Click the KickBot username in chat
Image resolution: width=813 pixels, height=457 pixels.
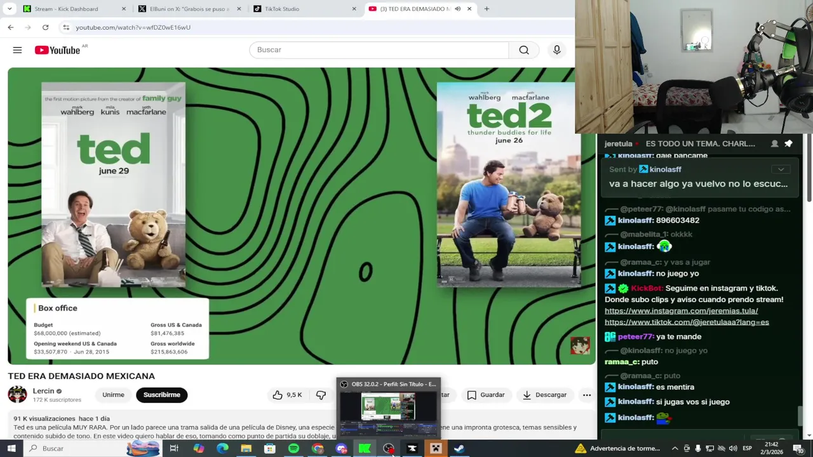click(647, 288)
